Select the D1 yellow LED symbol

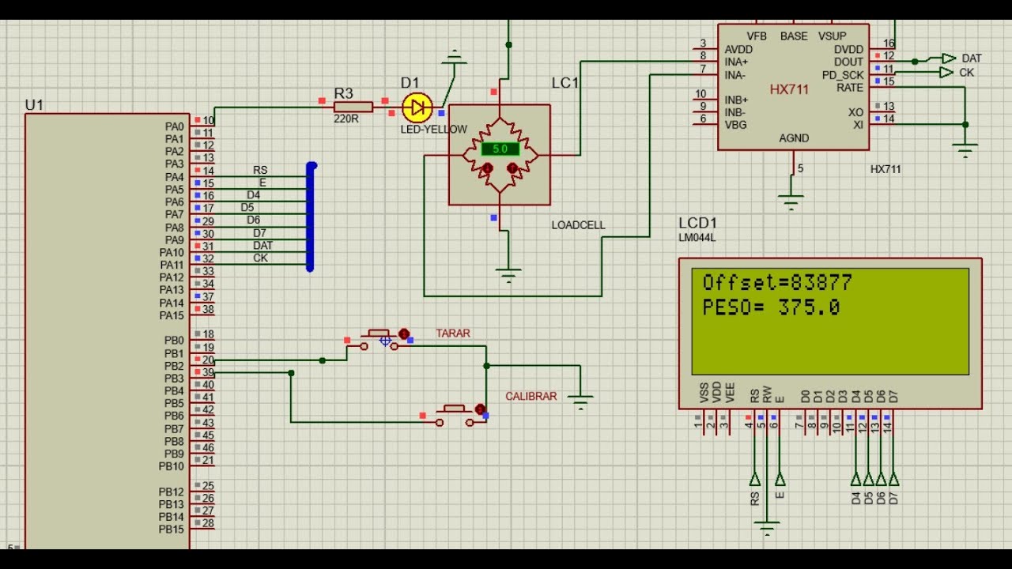(417, 107)
